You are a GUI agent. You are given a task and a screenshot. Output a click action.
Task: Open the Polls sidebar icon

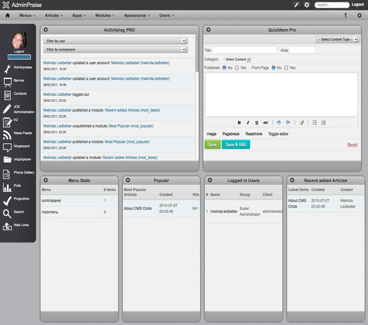tap(7, 187)
